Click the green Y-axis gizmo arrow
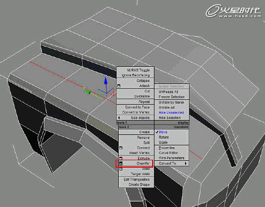 click(87, 91)
